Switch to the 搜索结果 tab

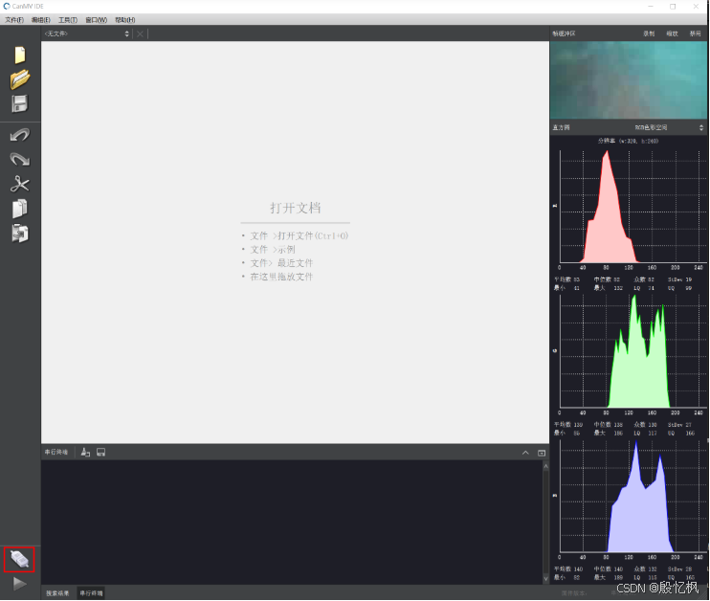pos(57,592)
